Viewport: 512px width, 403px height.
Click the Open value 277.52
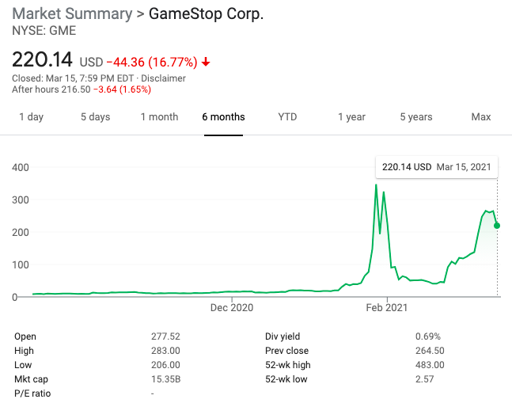(165, 336)
